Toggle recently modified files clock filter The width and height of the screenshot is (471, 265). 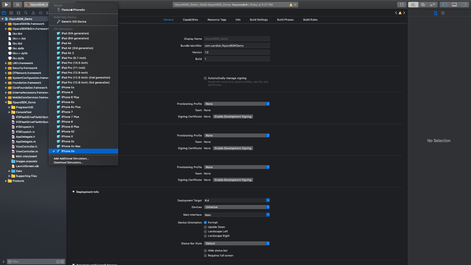pyautogui.click(x=58, y=262)
